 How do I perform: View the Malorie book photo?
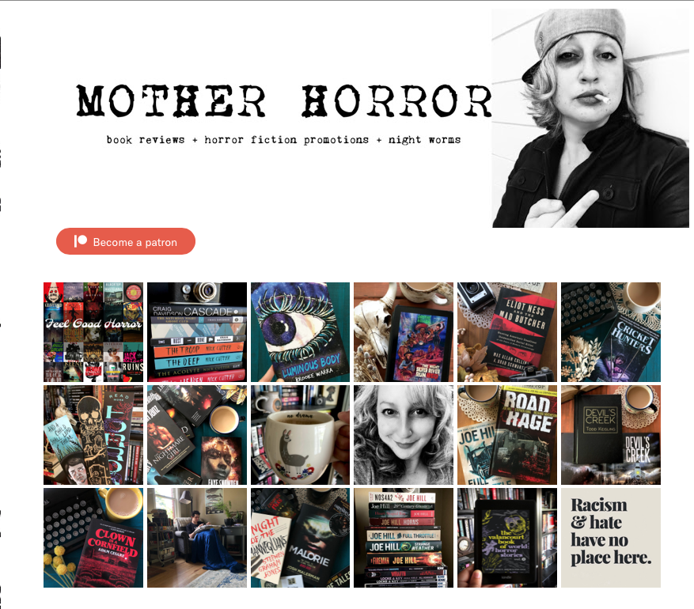(300, 538)
